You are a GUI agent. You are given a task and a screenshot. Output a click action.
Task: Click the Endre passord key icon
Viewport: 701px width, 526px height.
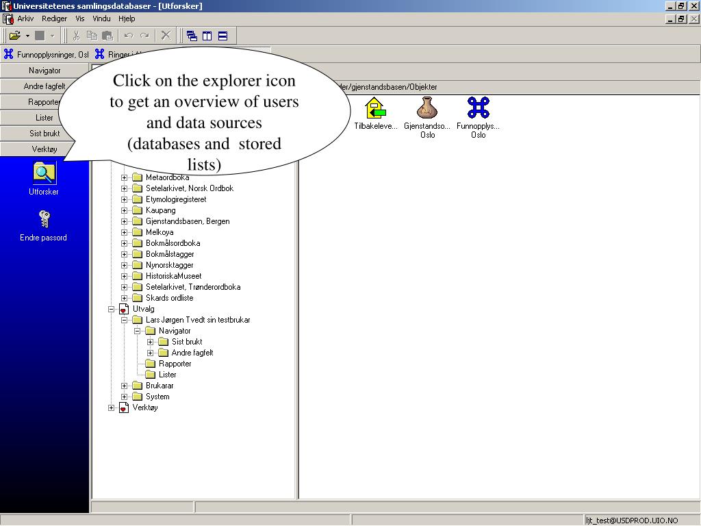point(44,219)
